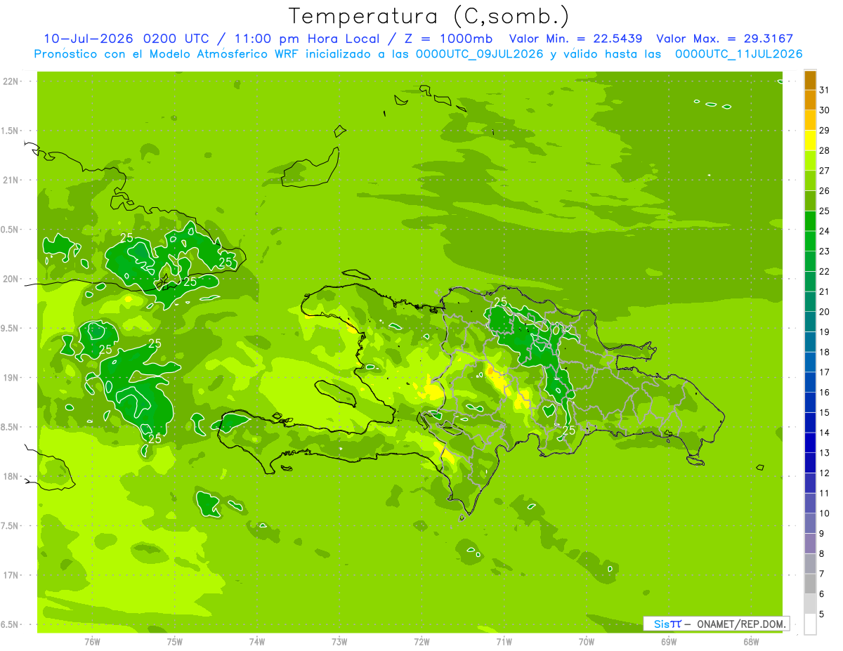This screenshot has width=843, height=651.
Task: Click the colorbar label '29'
Action: pyautogui.click(x=825, y=131)
